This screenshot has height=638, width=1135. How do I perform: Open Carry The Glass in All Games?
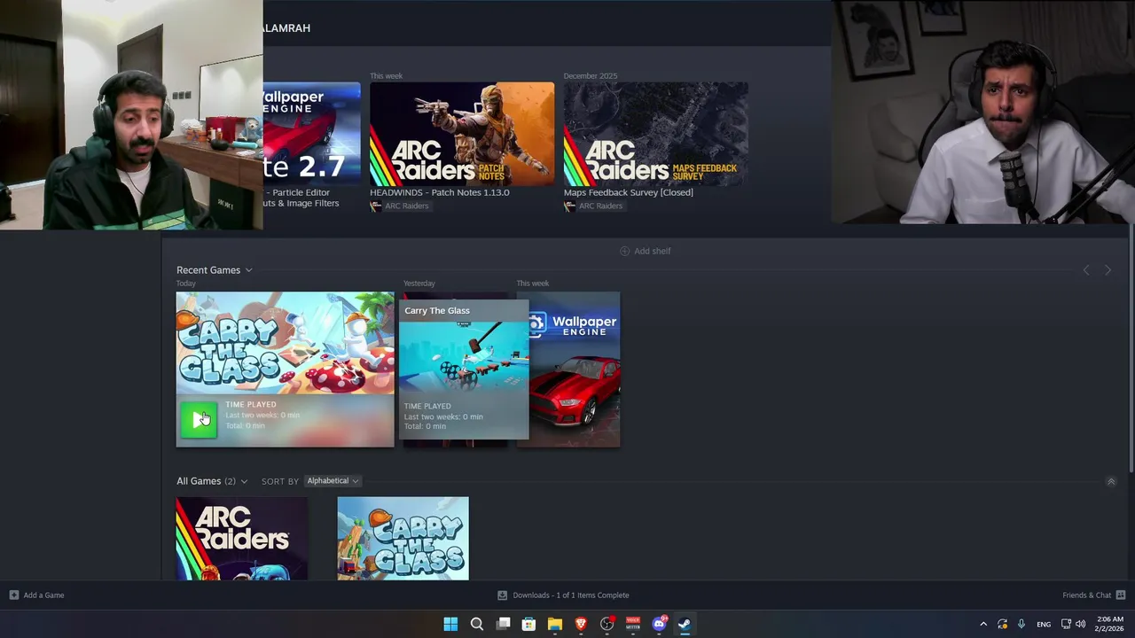(x=403, y=539)
